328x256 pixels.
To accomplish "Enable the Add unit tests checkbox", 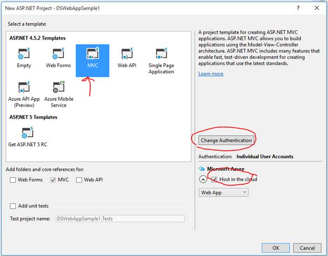I will 13,206.
